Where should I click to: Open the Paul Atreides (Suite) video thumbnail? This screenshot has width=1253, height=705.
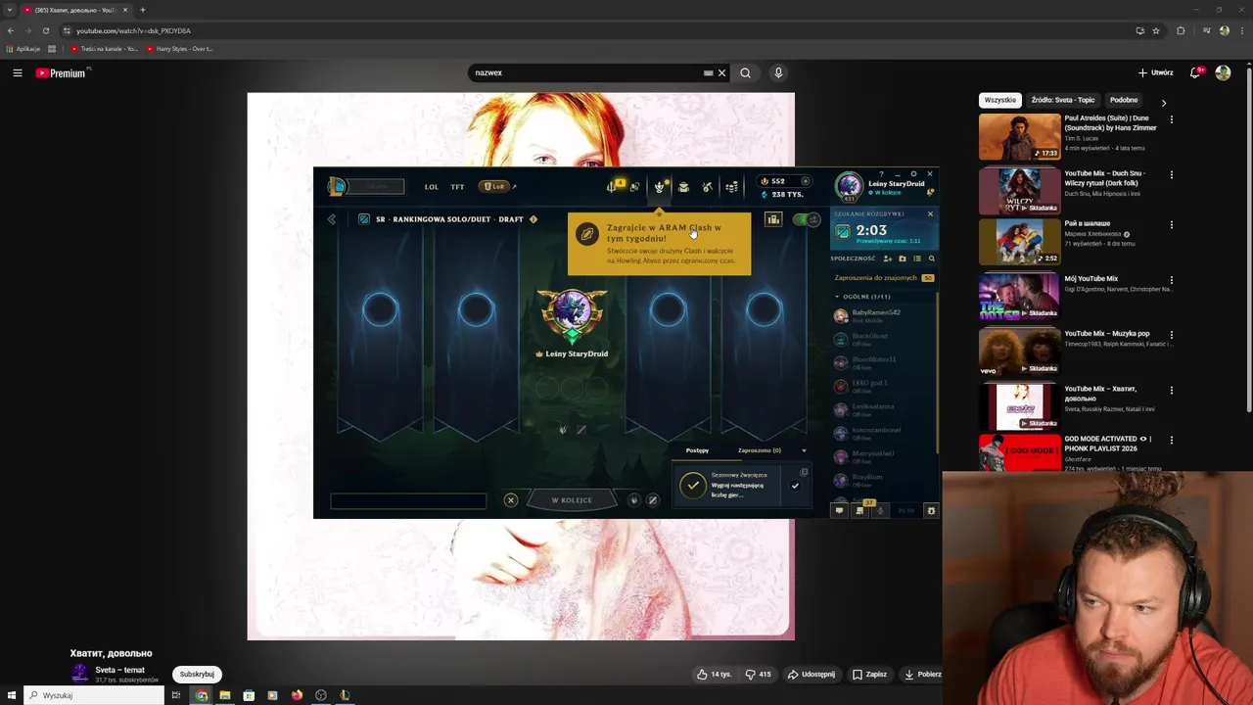[x=1020, y=136]
